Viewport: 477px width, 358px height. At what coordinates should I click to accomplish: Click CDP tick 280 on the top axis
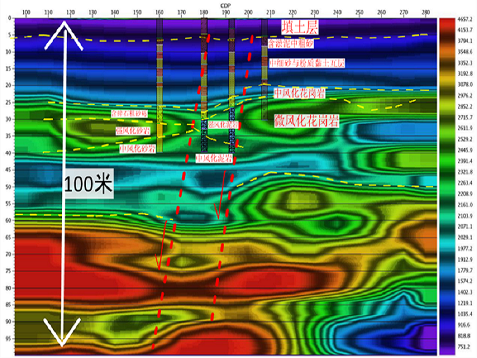[425, 12]
